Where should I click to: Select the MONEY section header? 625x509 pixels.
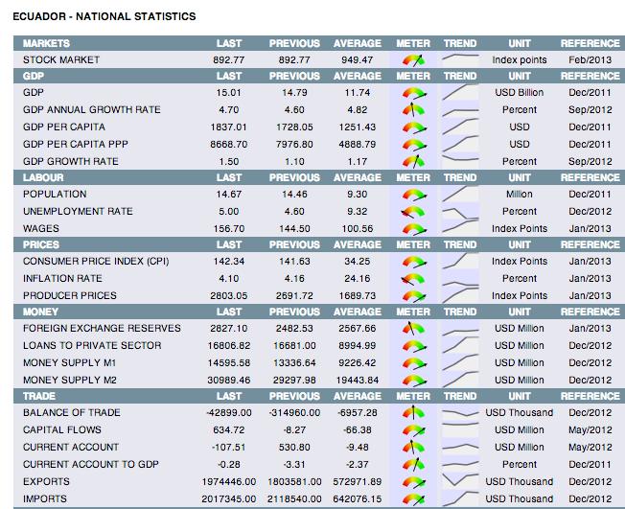click(40, 312)
